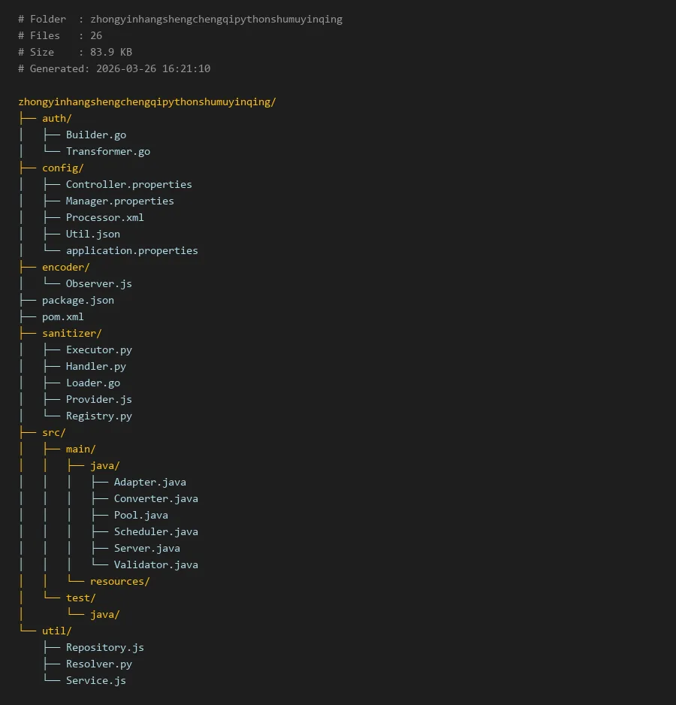Select Controller.properties file
Image resolution: width=676 pixels, height=705 pixels.
(128, 184)
